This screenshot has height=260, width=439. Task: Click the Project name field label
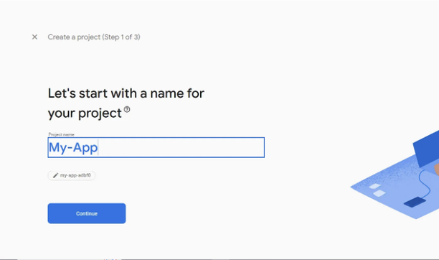[61, 134]
